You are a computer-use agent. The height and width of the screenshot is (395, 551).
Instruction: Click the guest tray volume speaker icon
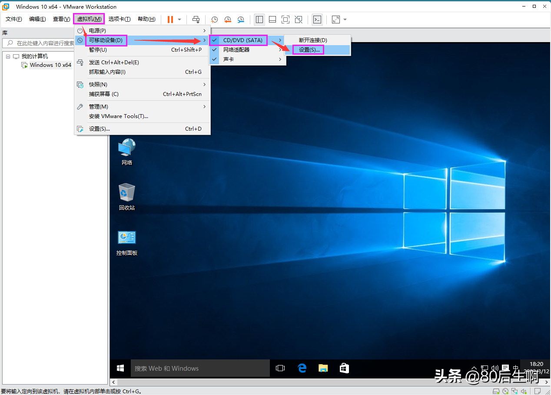coord(495,368)
